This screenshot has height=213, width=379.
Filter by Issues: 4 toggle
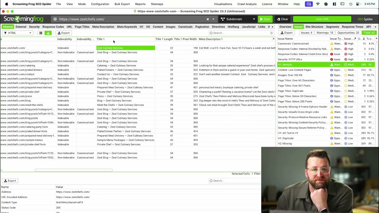[x=306, y=33]
